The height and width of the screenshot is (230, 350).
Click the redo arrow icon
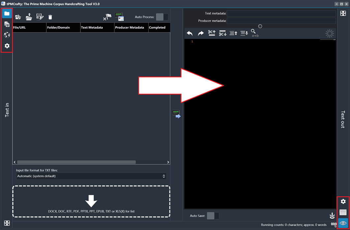201,34
